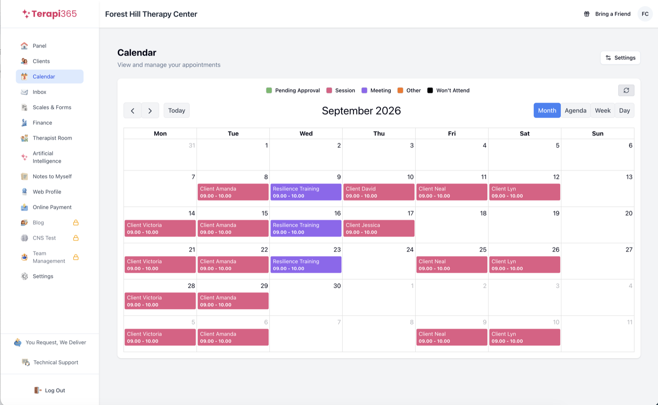Click the purple Meeting legend swatch
658x405 pixels.
pyautogui.click(x=364, y=90)
